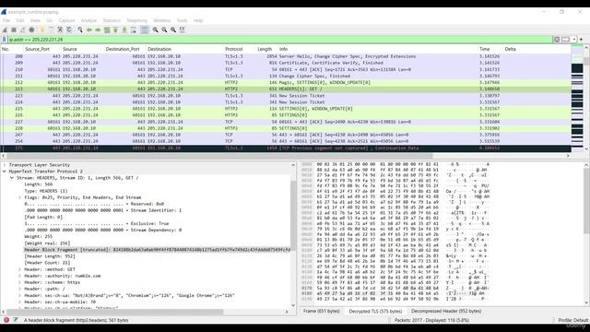The width and height of the screenshot is (590, 332).
Task: Save the capture file icon
Action: pos(52,30)
